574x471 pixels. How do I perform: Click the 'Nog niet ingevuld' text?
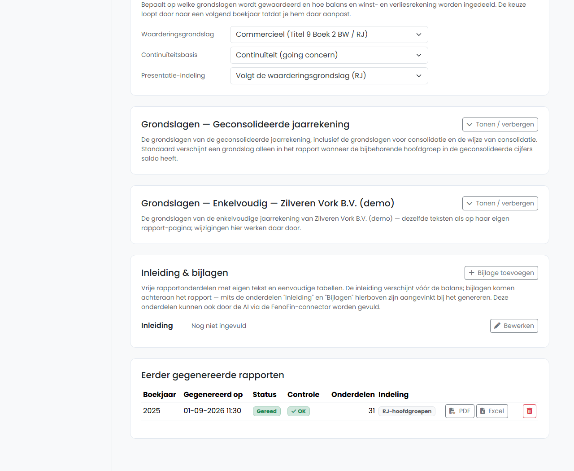[x=219, y=326]
